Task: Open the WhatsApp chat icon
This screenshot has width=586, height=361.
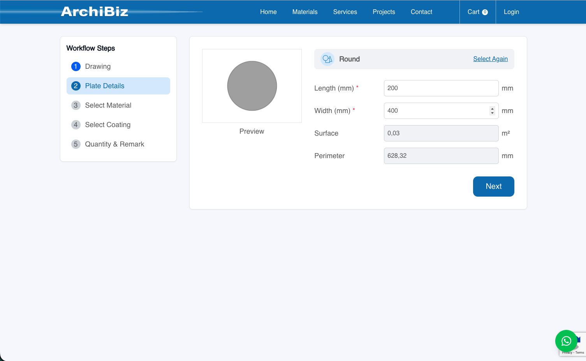Action: point(566,341)
